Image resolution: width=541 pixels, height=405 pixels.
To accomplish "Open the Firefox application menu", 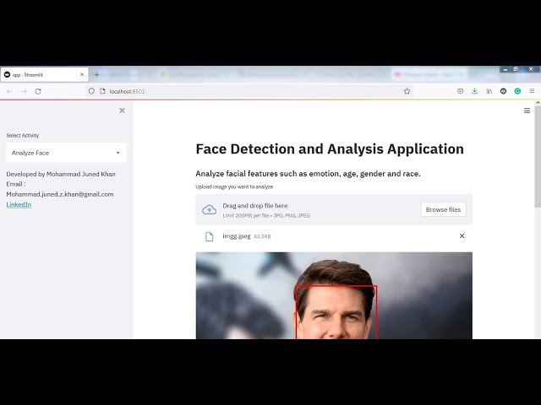I will (x=532, y=91).
